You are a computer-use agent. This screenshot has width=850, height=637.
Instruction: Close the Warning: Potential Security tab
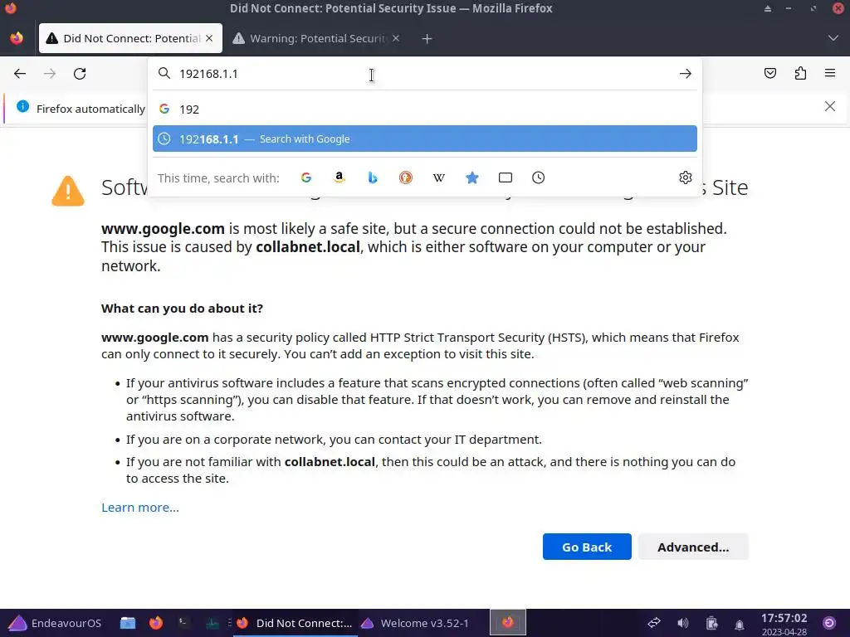[x=396, y=38]
